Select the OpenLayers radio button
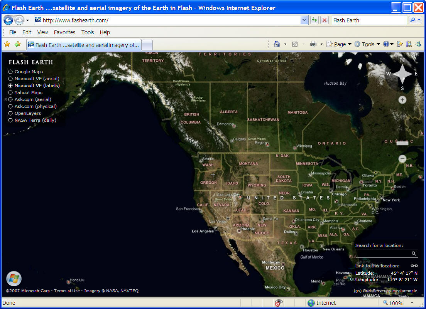The image size is (426, 309). pyautogui.click(x=10, y=113)
